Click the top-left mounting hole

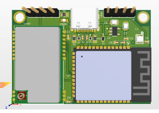[20, 17]
